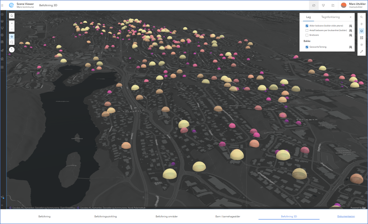This screenshot has height=224, width=368.
Task: Switch to the Tegnforklaring tab
Action: point(330,17)
